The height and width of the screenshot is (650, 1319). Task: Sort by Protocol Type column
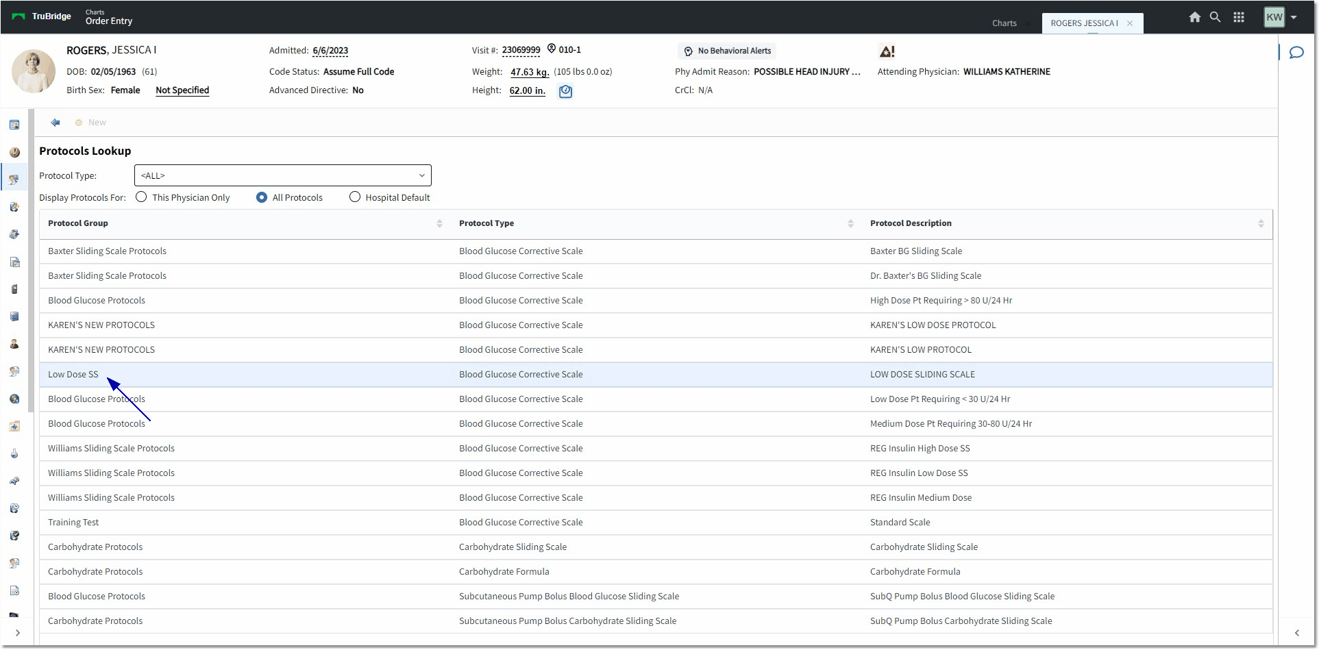tap(850, 223)
